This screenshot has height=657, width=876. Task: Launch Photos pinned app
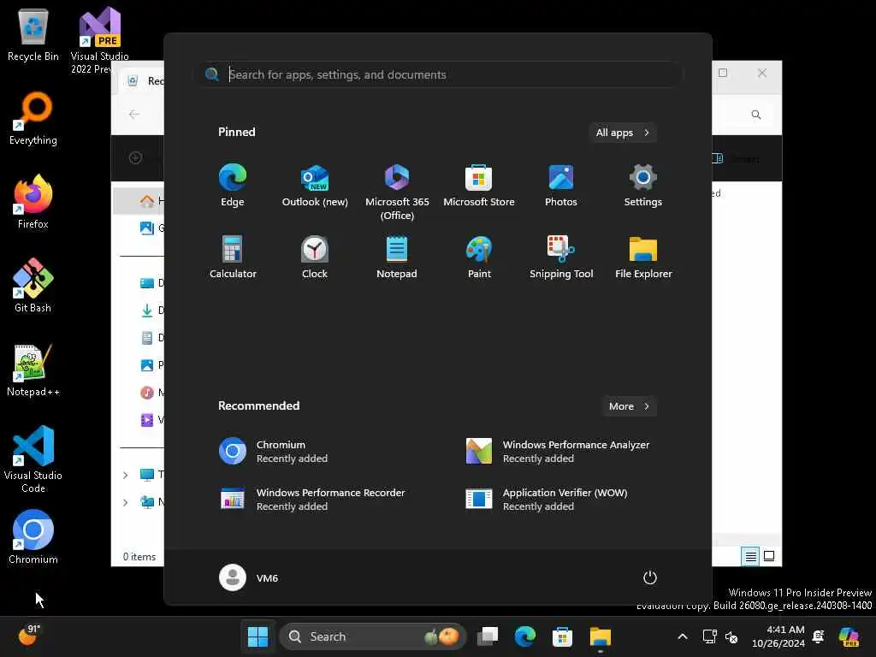click(561, 186)
